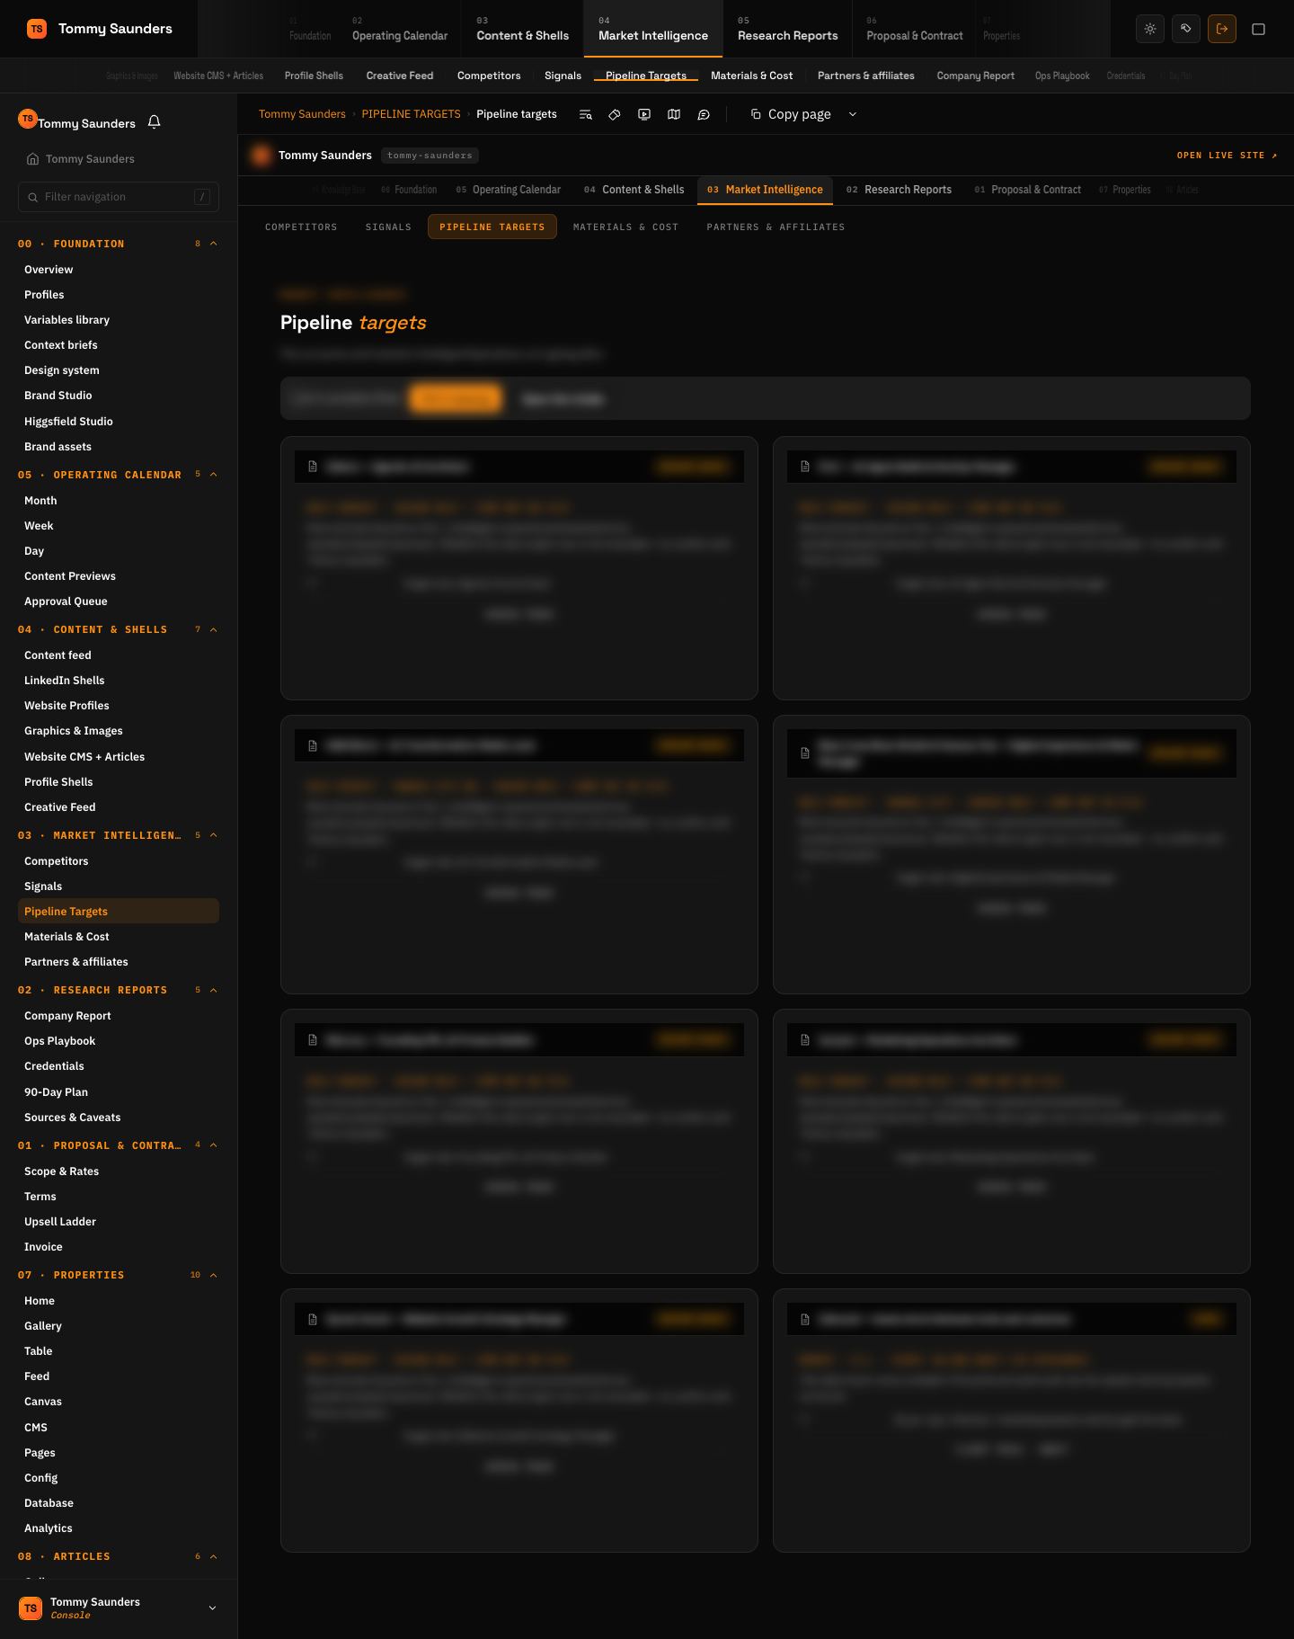Image resolution: width=1294 pixels, height=1639 pixels.
Task: Click the TS avatar in the bottom account bar
Action: pos(31,1608)
